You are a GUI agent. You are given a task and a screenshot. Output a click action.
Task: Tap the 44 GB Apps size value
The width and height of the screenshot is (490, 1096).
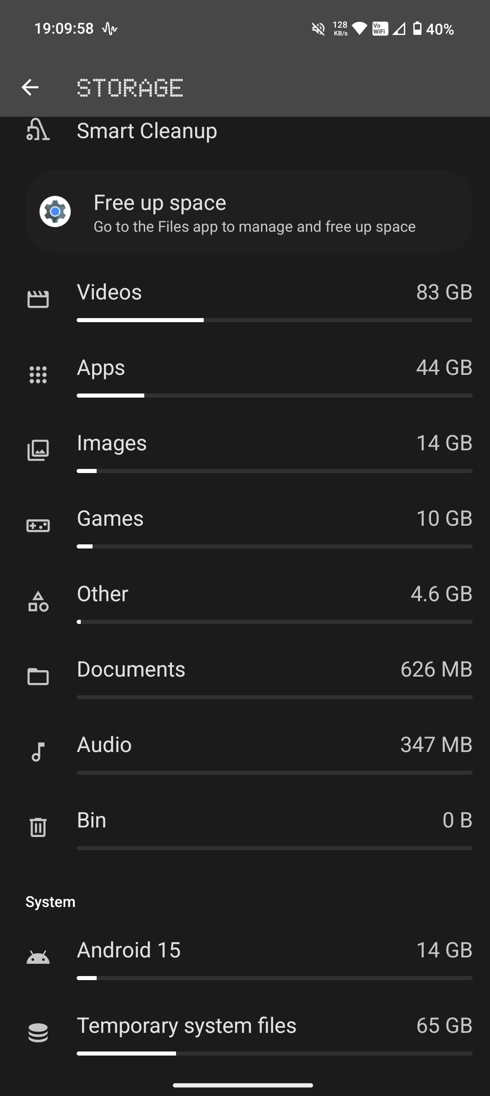[x=444, y=368]
